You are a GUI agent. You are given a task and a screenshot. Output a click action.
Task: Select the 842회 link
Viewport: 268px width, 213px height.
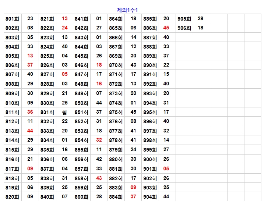pyautogui.click(x=81, y=28)
